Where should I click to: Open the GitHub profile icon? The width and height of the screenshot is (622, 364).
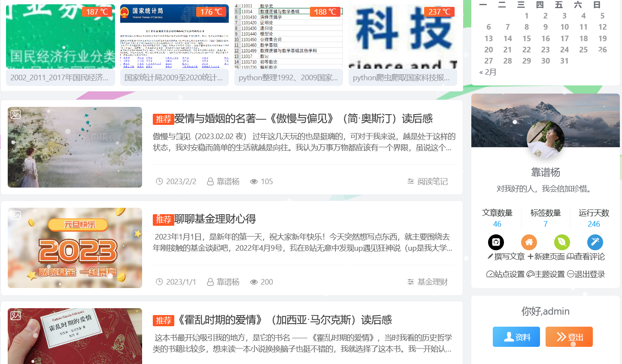click(x=496, y=242)
